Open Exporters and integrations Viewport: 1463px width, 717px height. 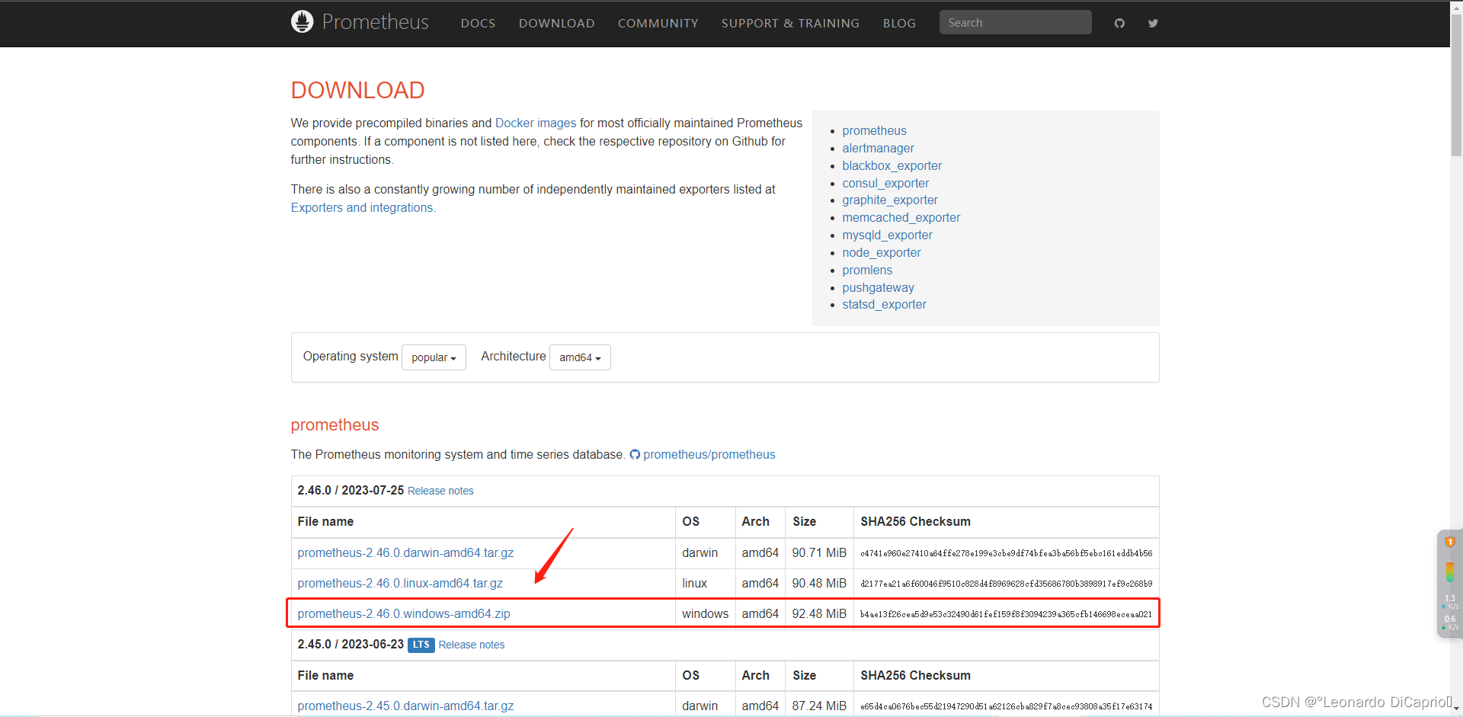[362, 207]
